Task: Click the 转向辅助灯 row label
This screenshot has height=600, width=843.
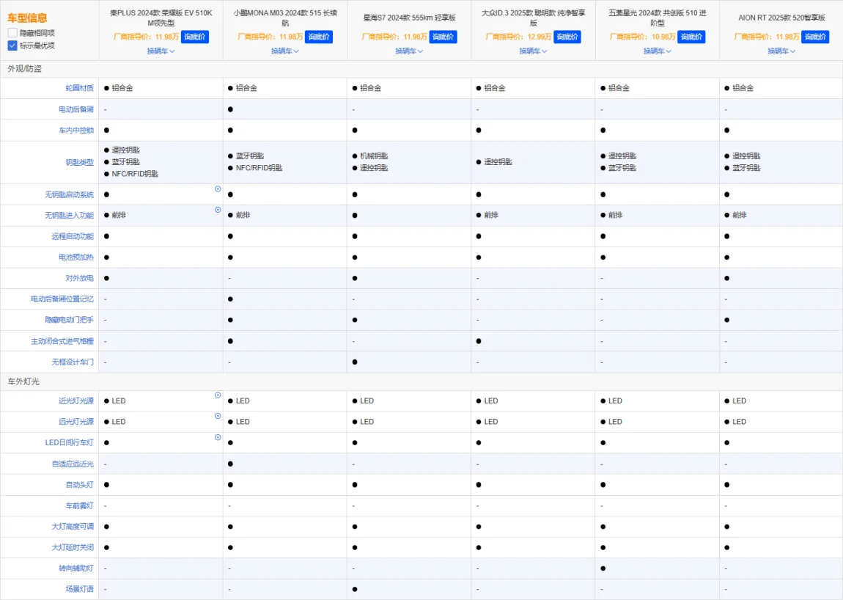Action: click(x=76, y=568)
